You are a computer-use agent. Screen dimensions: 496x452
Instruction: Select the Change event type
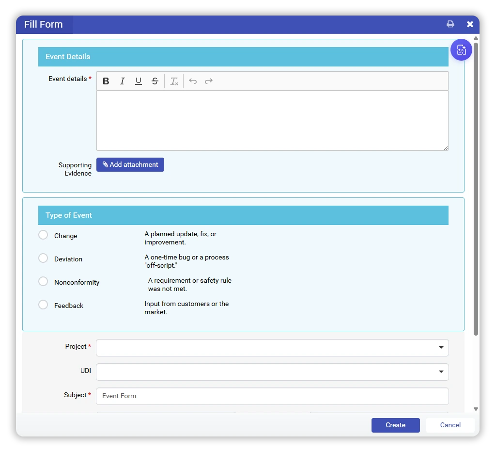click(43, 235)
